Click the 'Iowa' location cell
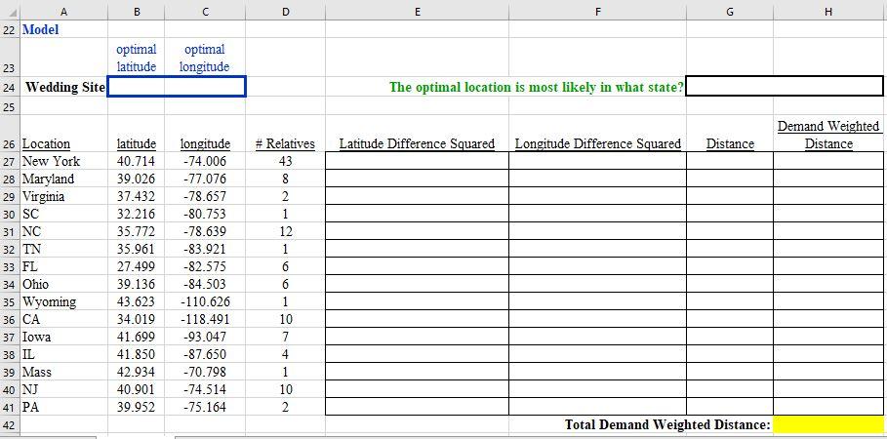Image resolution: width=887 pixels, height=439 pixels. (64, 337)
